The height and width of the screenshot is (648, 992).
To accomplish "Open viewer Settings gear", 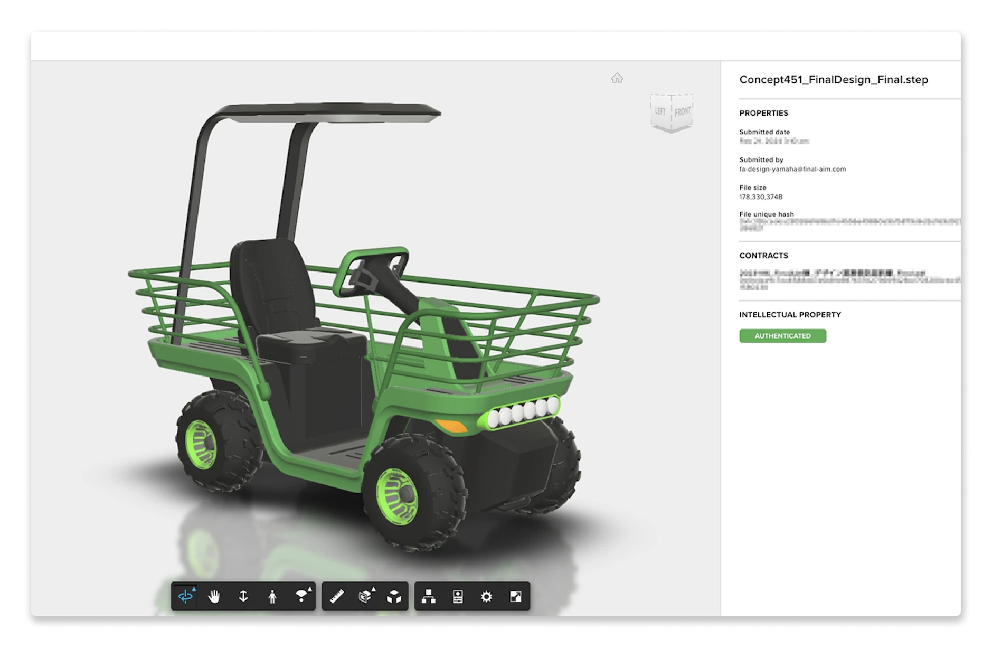I will (487, 596).
